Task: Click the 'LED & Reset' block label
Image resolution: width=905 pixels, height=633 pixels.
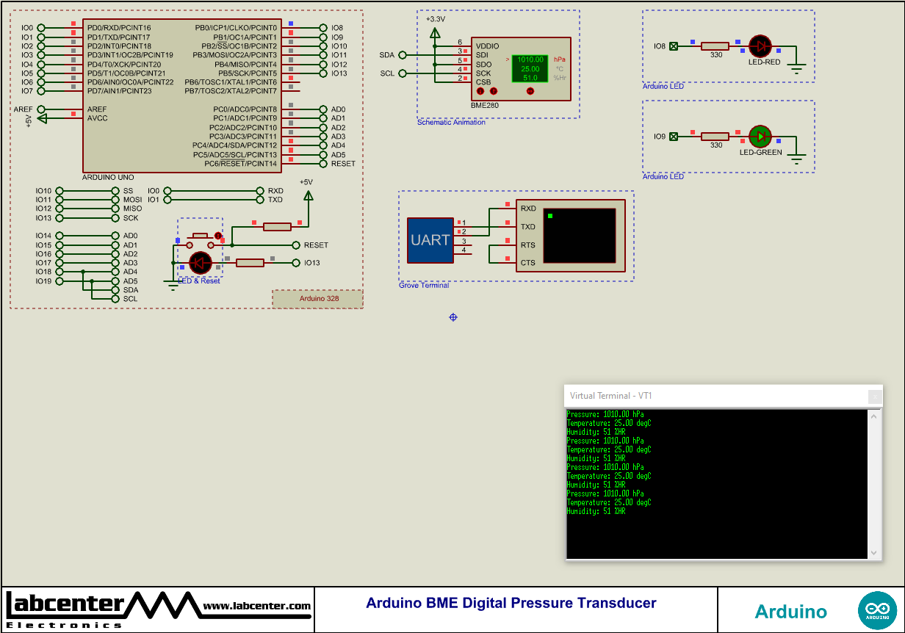Action: (199, 281)
